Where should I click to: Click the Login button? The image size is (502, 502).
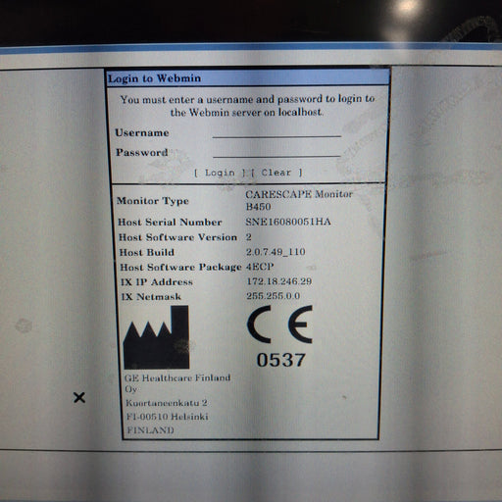click(220, 173)
